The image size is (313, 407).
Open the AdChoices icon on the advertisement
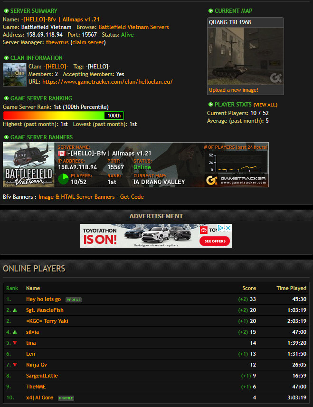[x=221, y=228]
